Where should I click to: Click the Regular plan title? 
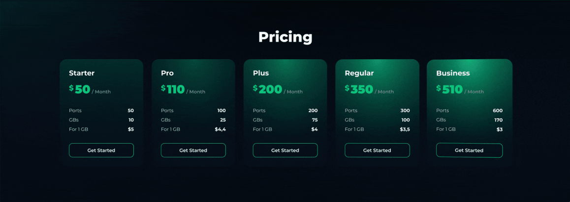[359, 74]
